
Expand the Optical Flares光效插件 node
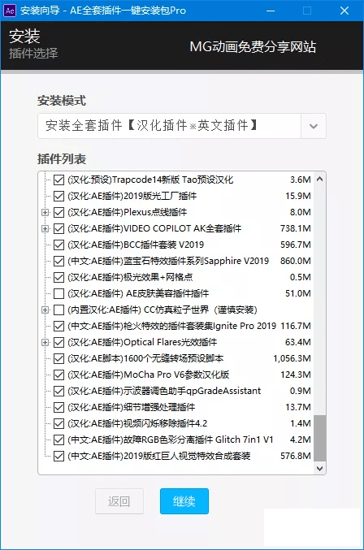[x=45, y=342]
